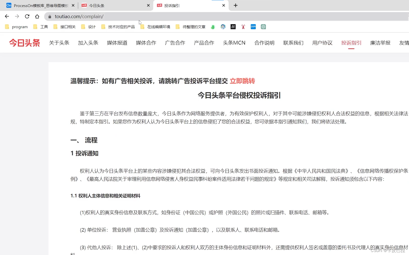This screenshot has height=255, width=409.
Task: Open the 设计 bookmarks folder
Action: tap(88, 27)
